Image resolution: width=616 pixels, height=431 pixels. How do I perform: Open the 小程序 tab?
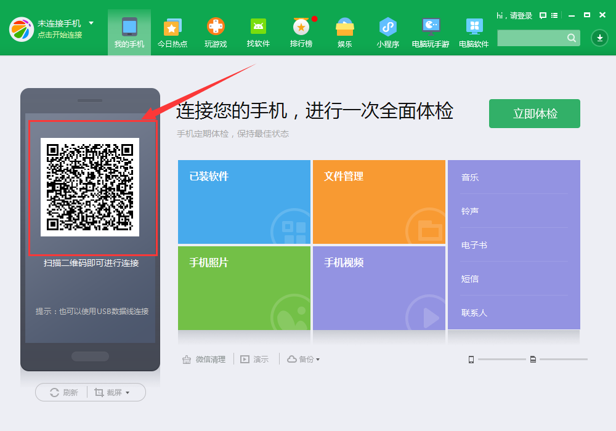(387, 32)
